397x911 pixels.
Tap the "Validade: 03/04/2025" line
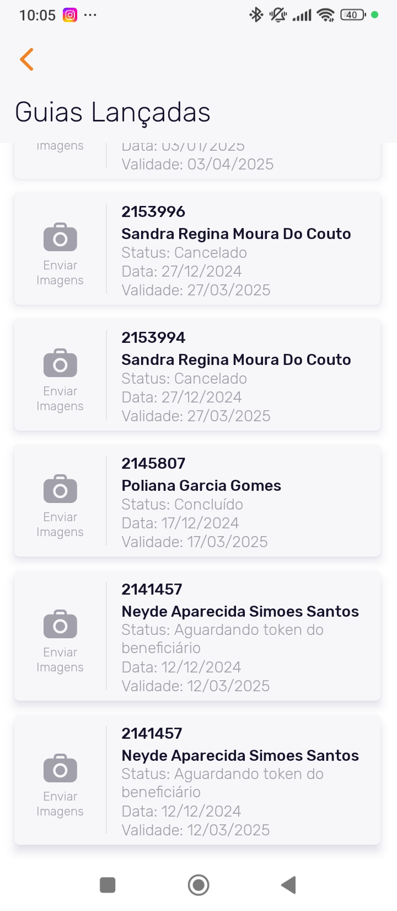tap(197, 164)
